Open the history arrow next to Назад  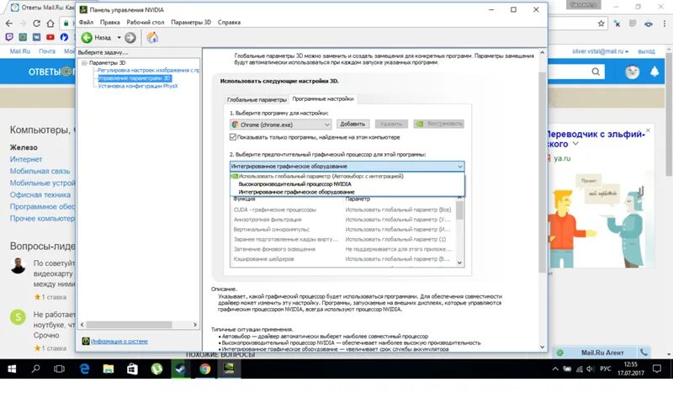(119, 38)
